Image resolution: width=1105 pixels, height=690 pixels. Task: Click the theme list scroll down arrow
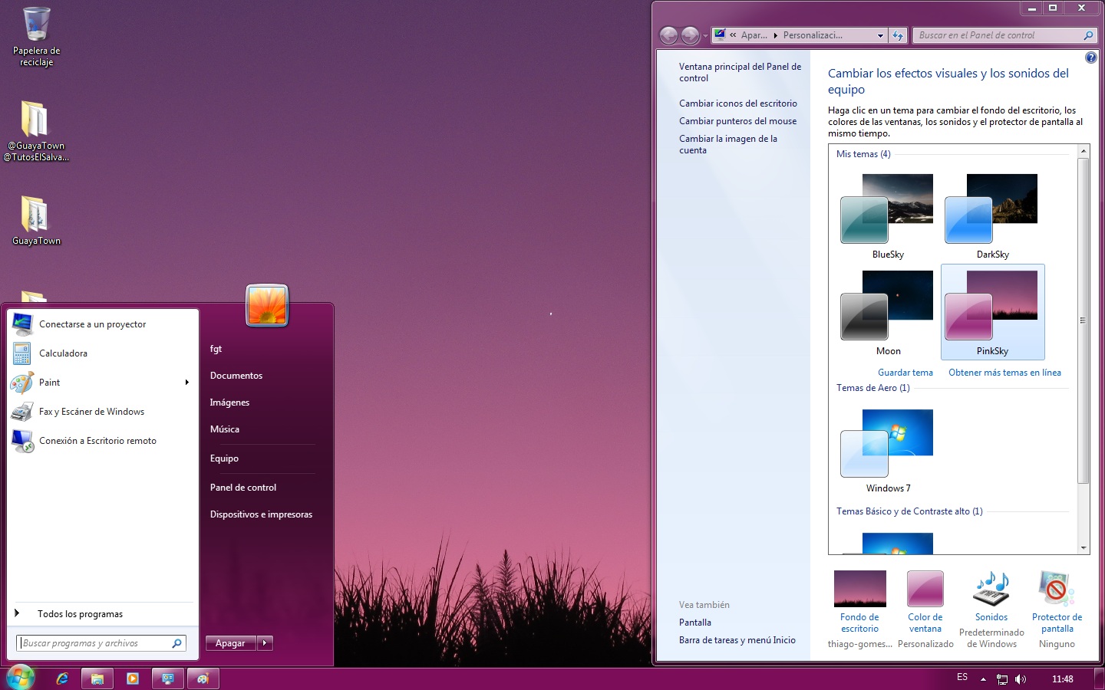click(1084, 547)
